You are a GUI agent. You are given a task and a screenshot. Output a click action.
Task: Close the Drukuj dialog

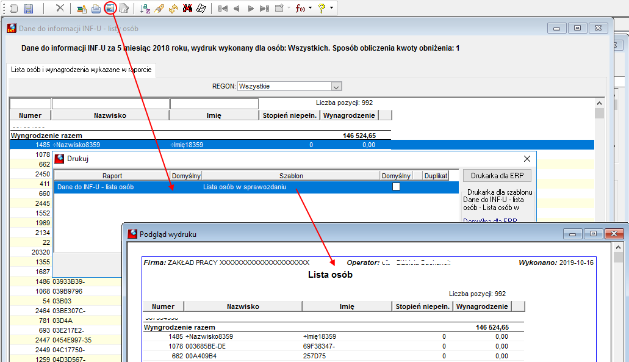pyautogui.click(x=527, y=159)
